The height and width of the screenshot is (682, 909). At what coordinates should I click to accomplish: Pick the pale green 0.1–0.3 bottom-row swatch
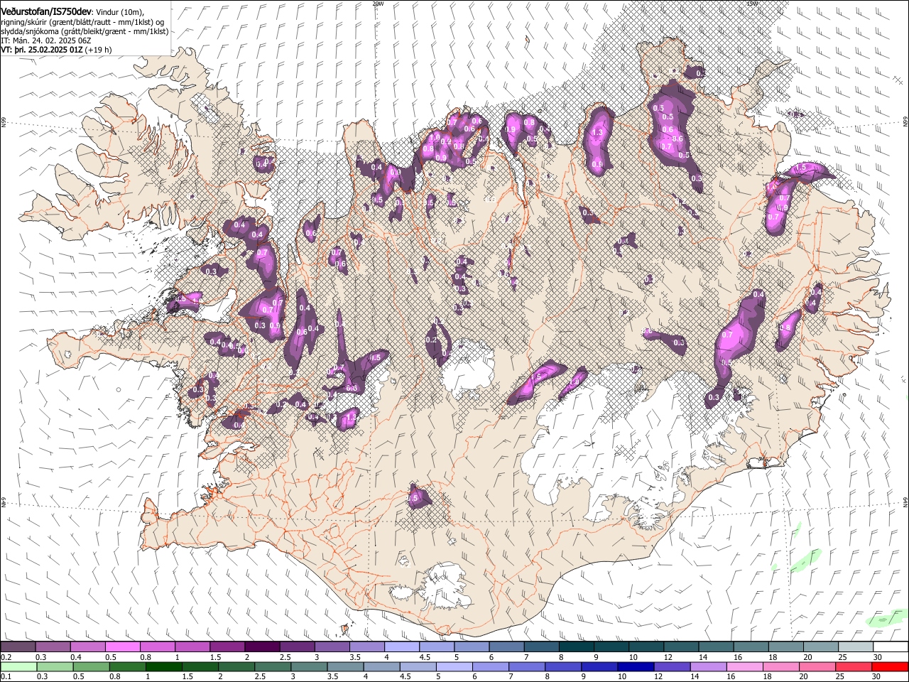[x=18, y=666]
